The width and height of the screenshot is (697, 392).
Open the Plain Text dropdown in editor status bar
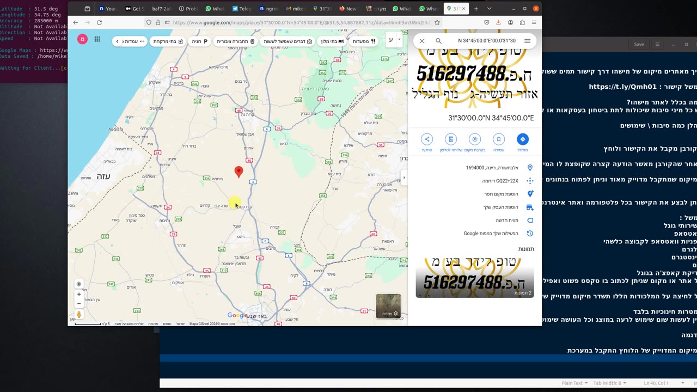pos(574,383)
